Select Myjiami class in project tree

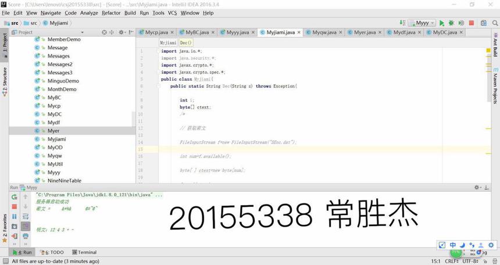(x=57, y=139)
